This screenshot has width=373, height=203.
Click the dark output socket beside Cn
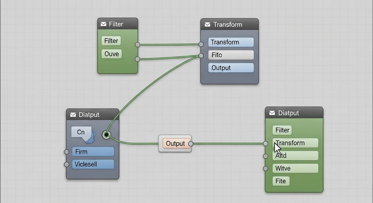[107, 135]
